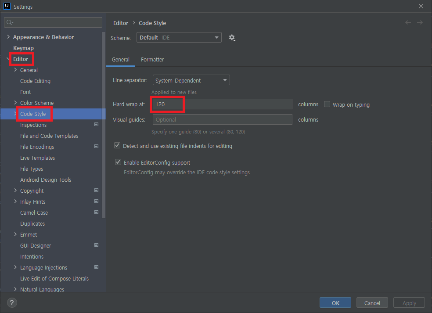The image size is (432, 313).
Task: Click the Visual guides input field
Action: point(222,119)
